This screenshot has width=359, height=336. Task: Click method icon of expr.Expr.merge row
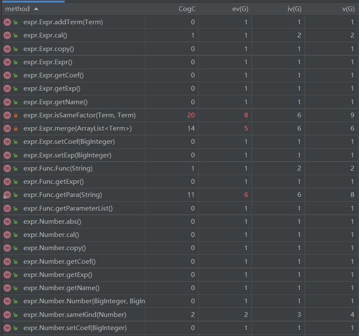(7, 128)
